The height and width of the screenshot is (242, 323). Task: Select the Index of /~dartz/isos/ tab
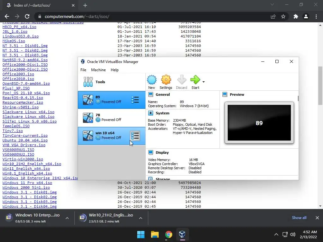[x=40, y=5]
